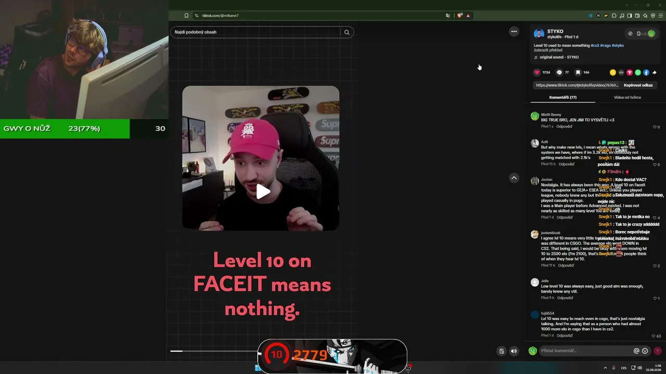666x374 pixels.
Task: Click the @ mention icon in comment box
Action: pyautogui.click(x=636, y=351)
